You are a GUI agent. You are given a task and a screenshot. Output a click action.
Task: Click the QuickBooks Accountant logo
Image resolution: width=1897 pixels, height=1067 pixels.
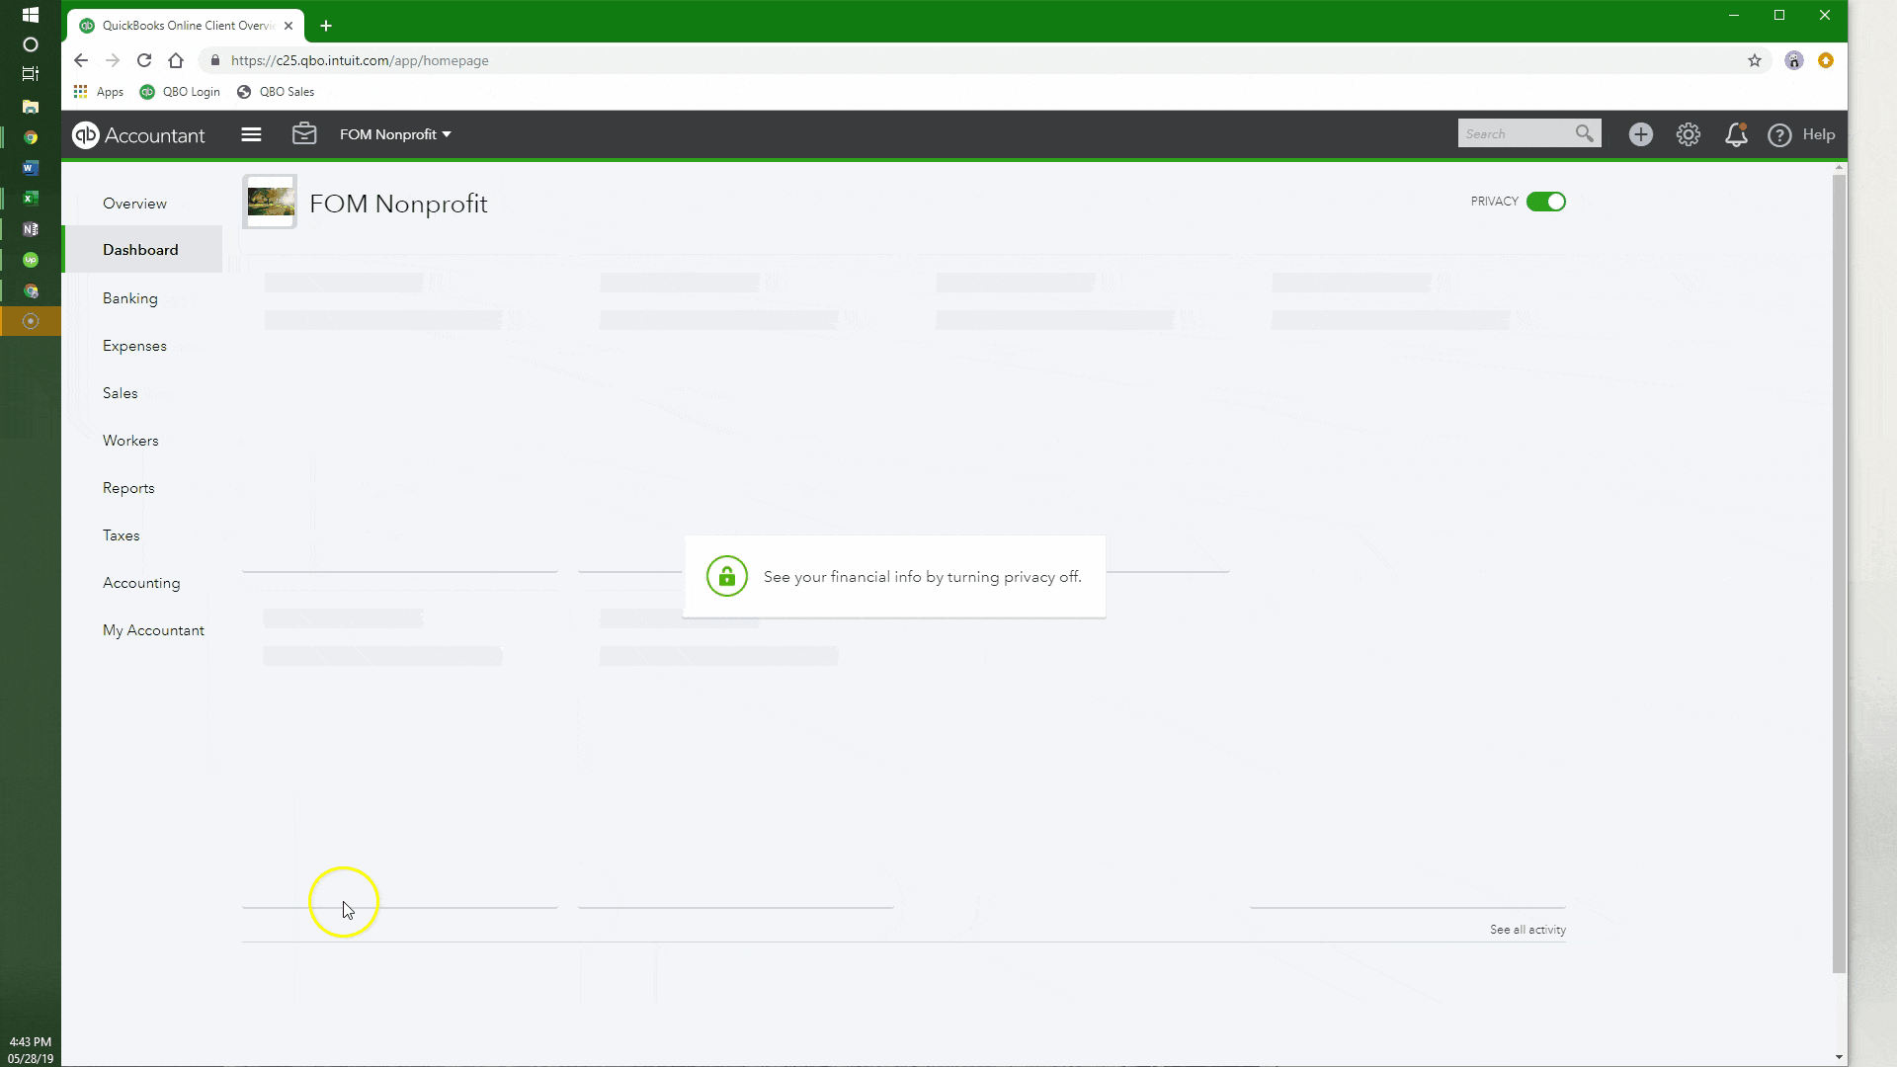point(138,135)
